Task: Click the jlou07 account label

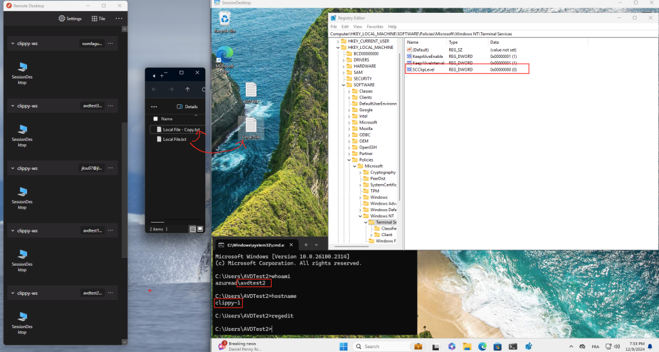Action: point(92,168)
